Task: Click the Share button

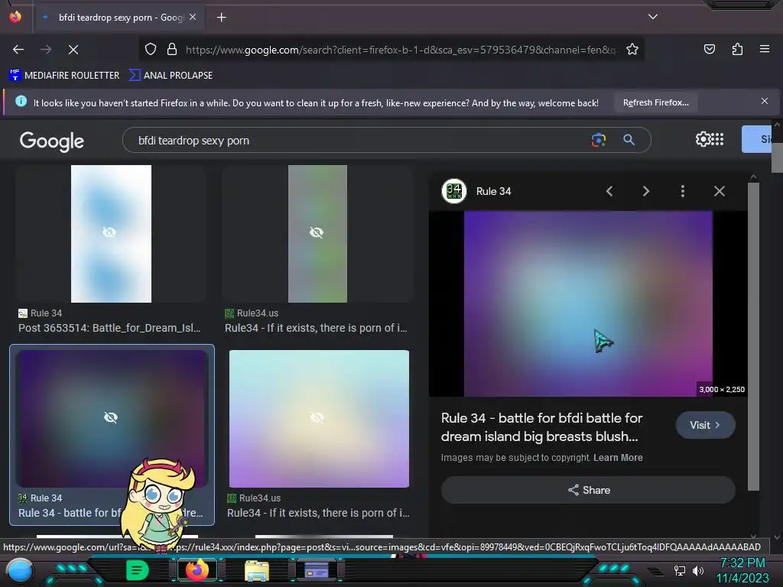Action: [x=588, y=490]
